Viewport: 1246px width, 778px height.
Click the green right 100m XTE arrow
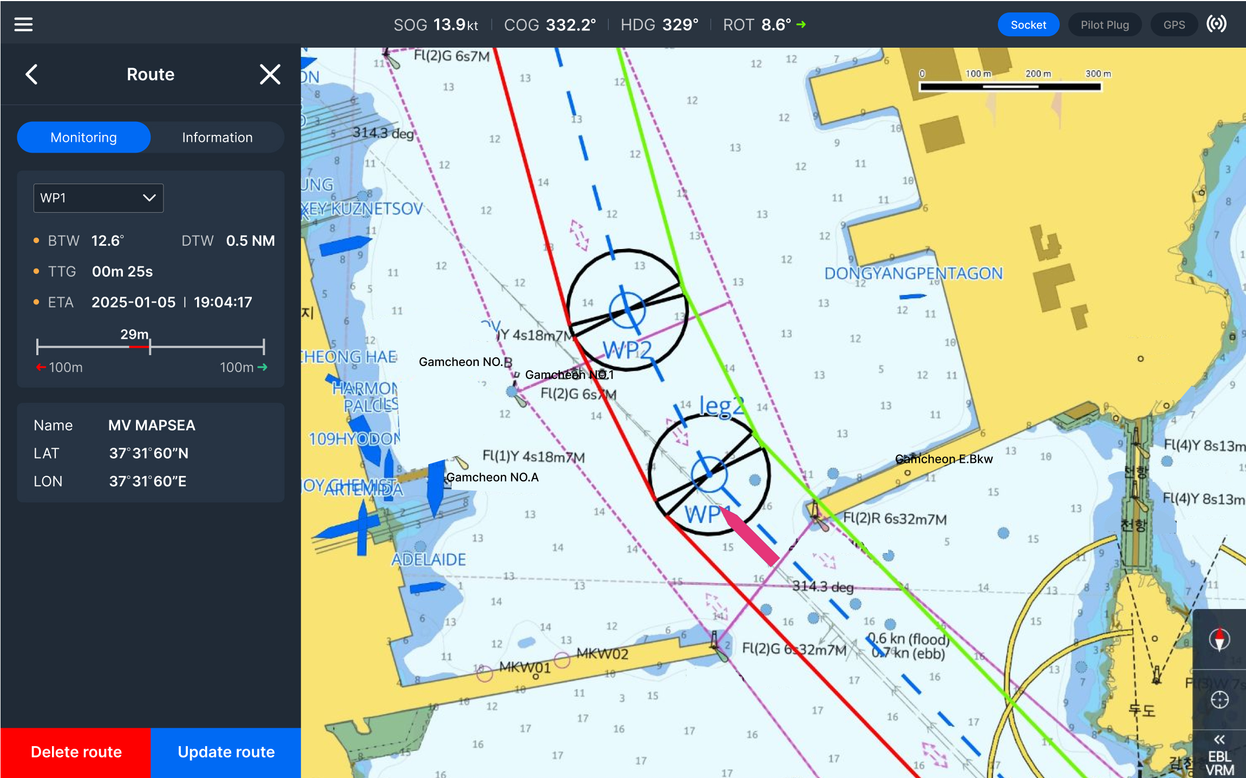click(x=262, y=367)
